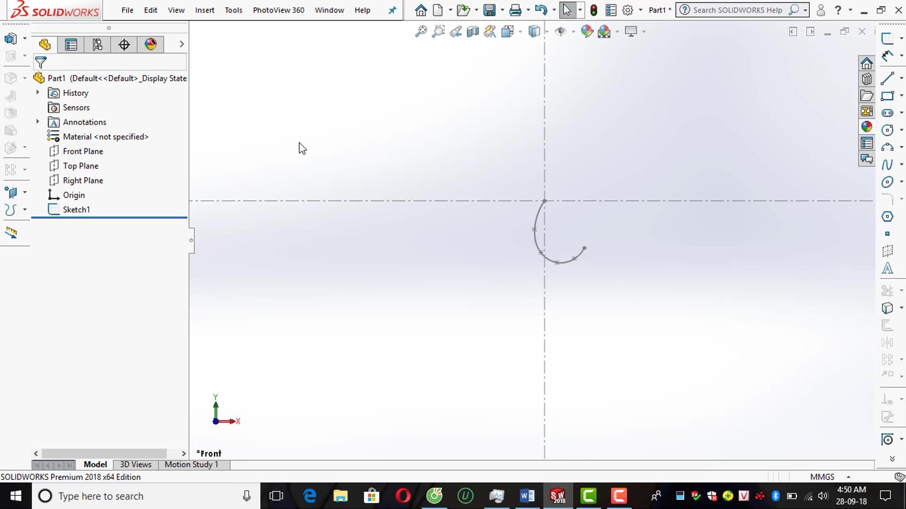Switch to the Motion Study 1 tab
The width and height of the screenshot is (906, 509).
pos(191,464)
